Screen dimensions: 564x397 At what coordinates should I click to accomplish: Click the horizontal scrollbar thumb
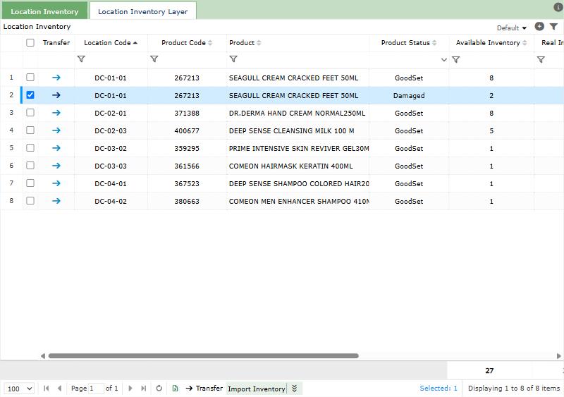pyautogui.click(x=204, y=355)
